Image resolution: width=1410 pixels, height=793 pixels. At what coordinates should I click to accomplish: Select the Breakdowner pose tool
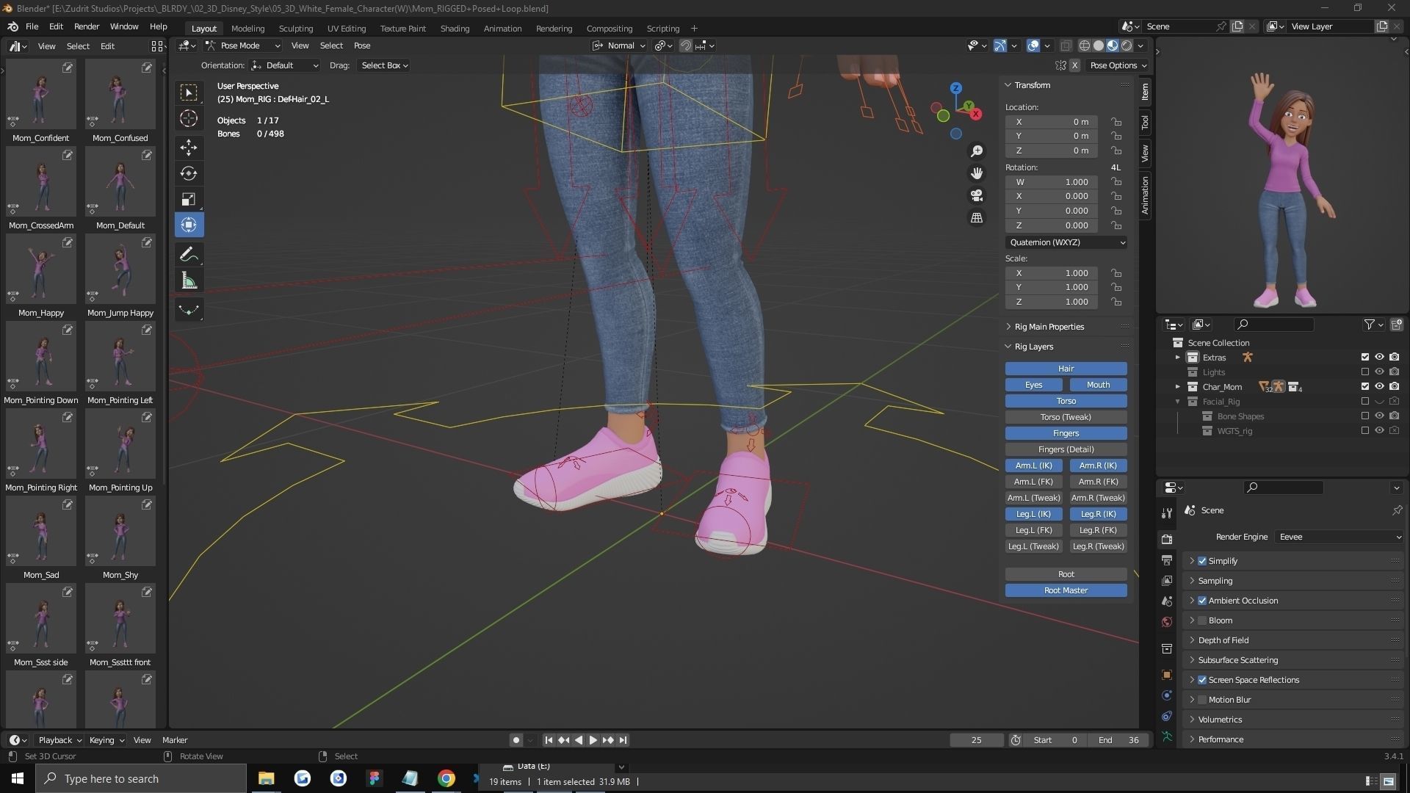pyautogui.click(x=189, y=310)
